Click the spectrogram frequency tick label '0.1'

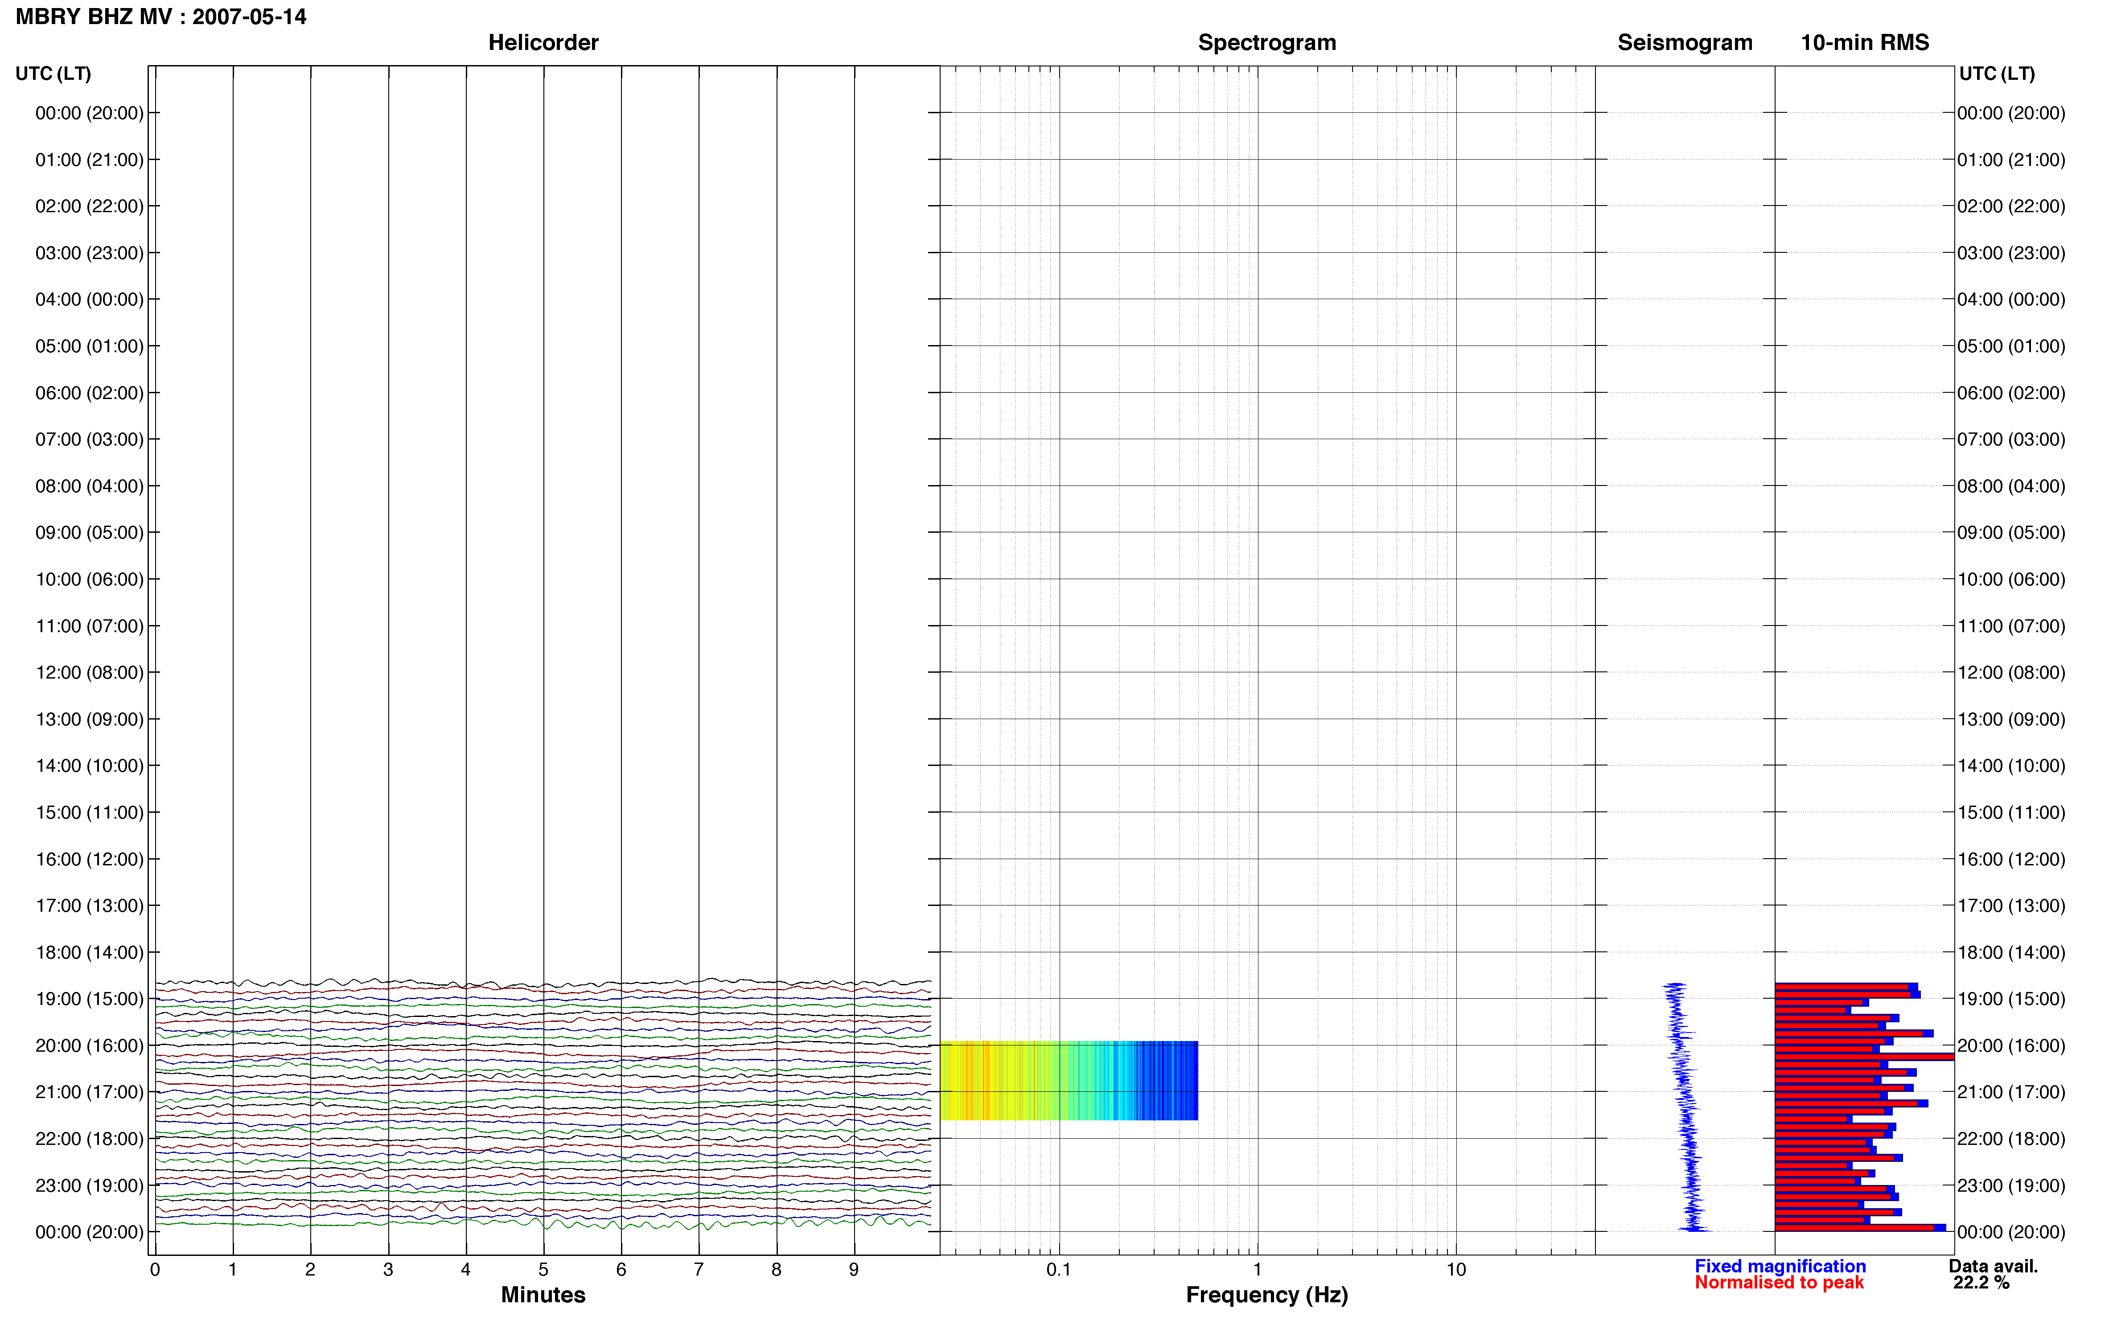[x=1059, y=1269]
